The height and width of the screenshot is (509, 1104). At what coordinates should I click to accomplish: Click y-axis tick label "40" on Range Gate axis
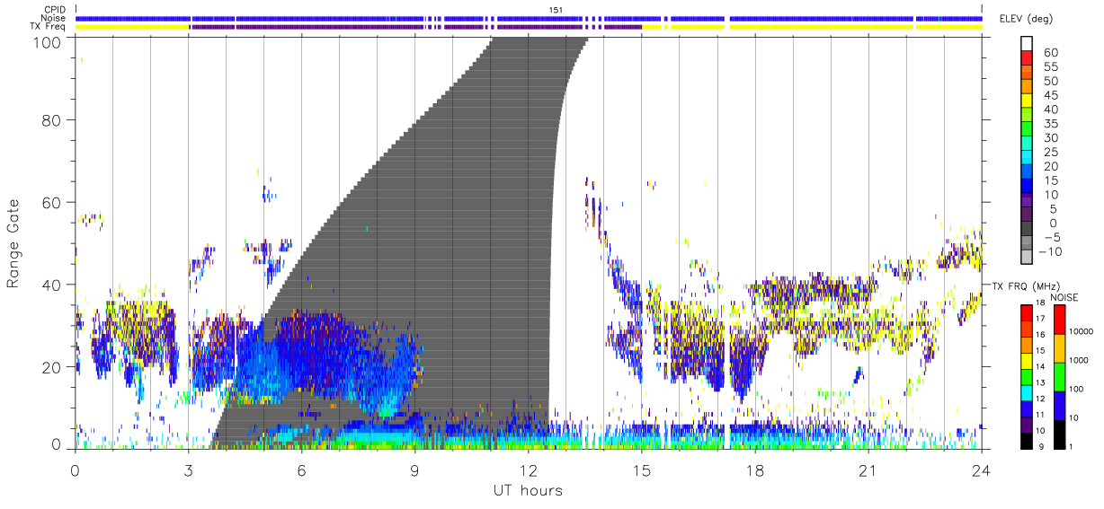51,285
